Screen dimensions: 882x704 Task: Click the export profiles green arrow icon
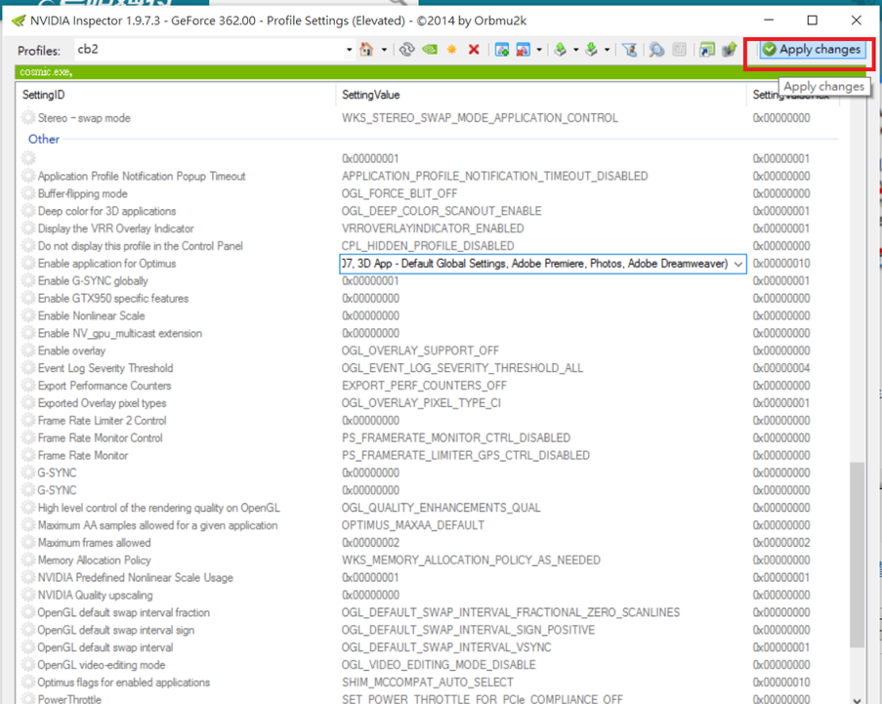point(561,50)
